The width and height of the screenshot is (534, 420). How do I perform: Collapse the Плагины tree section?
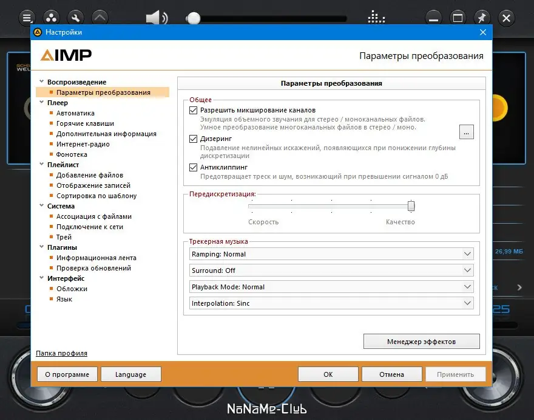click(x=41, y=247)
